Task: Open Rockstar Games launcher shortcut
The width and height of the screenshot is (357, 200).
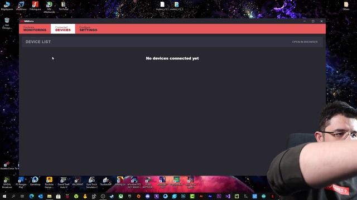Action: pyautogui.click(x=49, y=183)
